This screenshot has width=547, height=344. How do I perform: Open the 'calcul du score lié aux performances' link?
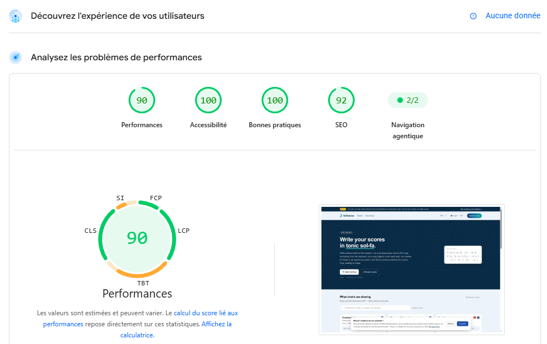[141, 318]
